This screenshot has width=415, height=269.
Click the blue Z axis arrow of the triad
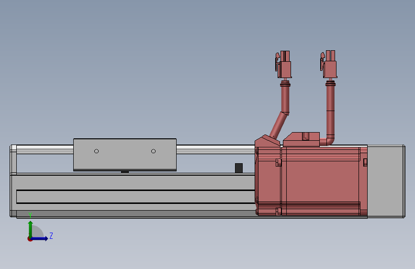[40, 238]
